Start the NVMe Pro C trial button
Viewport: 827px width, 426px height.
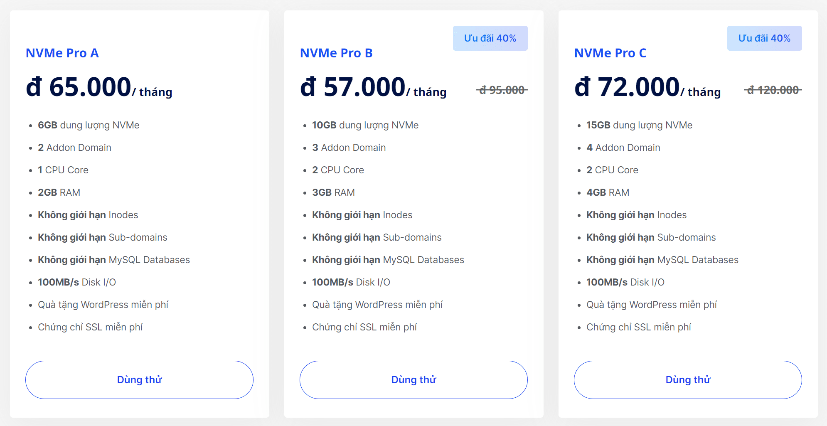688,380
